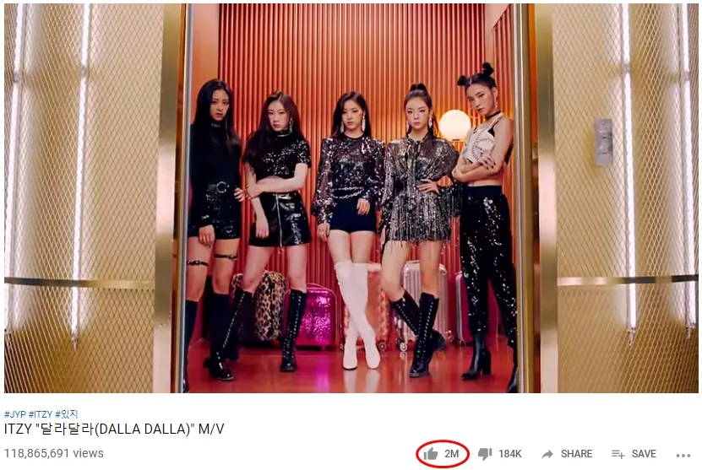Click the SHARE text label
The image size is (702, 470).
[576, 453]
